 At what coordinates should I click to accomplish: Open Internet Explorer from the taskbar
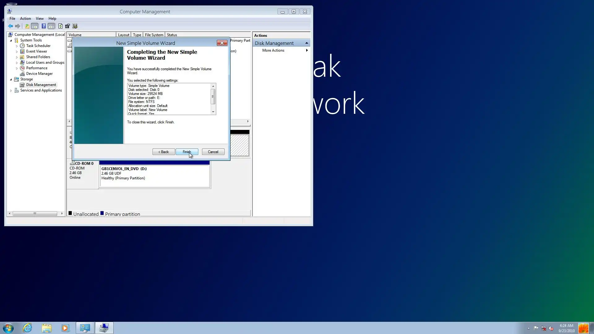(27, 328)
